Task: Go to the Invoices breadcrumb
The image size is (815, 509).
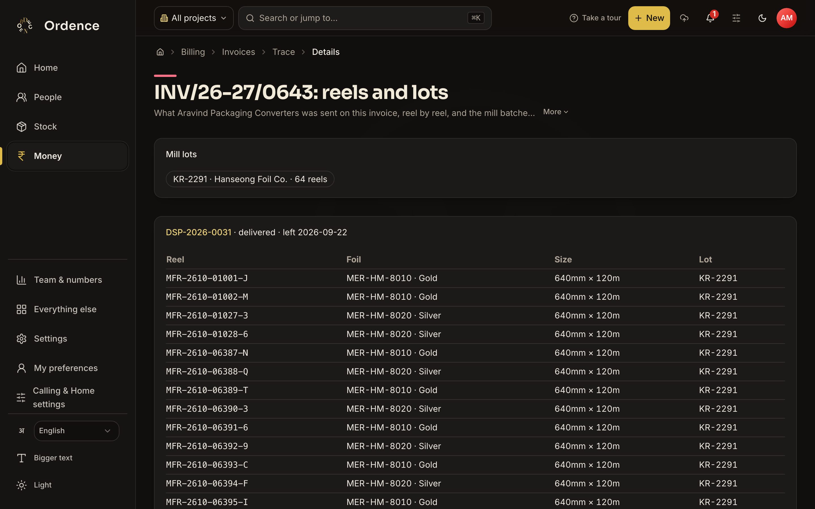Action: coord(239,52)
